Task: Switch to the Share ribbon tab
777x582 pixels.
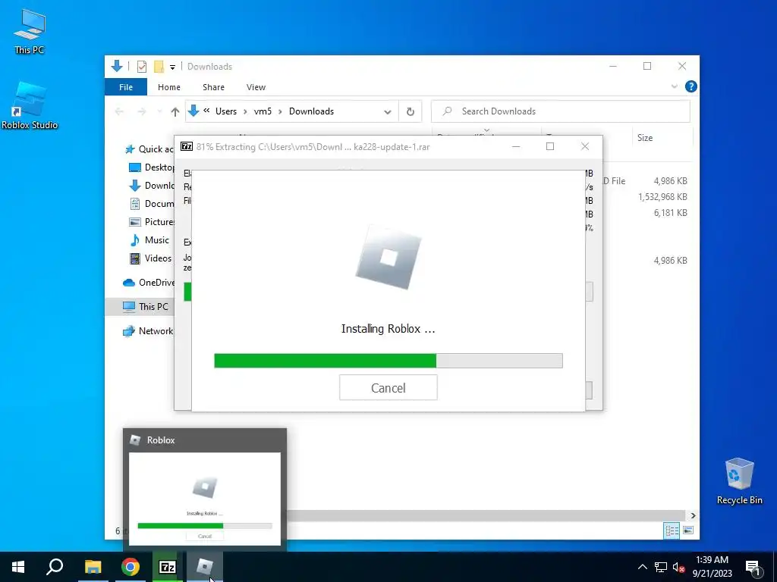Action: 213,87
